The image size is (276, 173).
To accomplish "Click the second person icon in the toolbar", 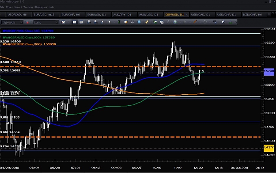I will [x=95, y=22].
